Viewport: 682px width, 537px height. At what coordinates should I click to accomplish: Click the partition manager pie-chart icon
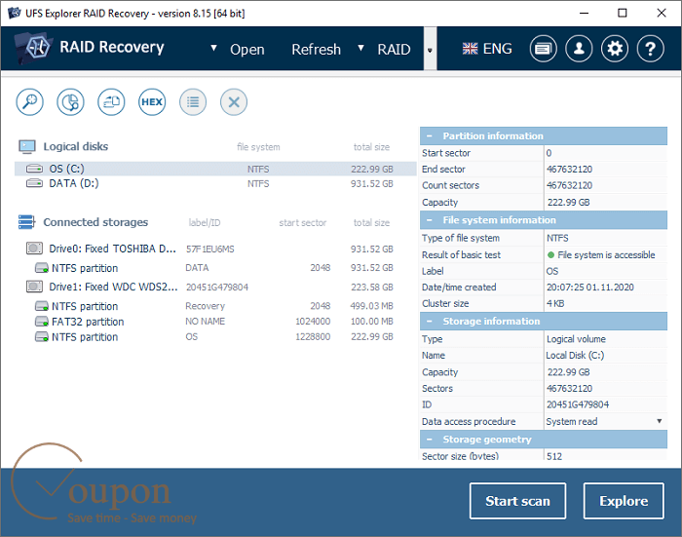coord(70,102)
